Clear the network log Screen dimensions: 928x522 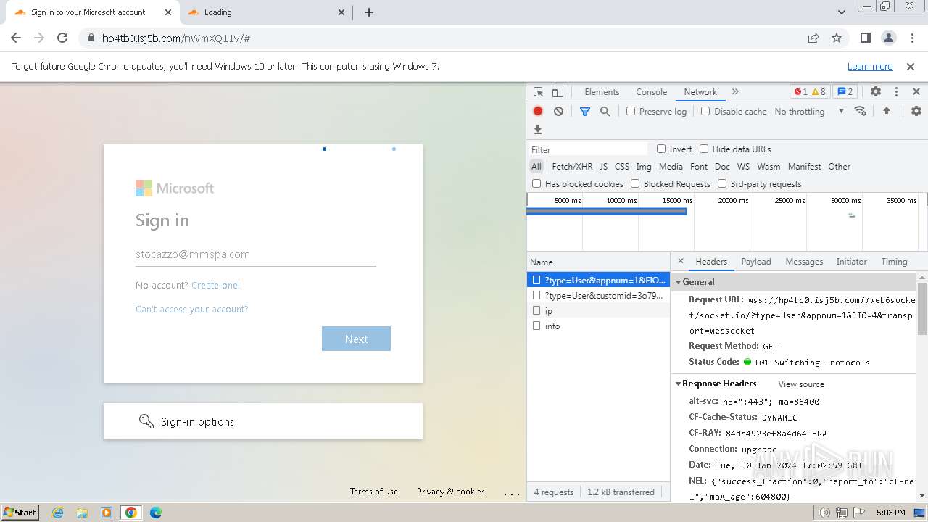(x=558, y=111)
